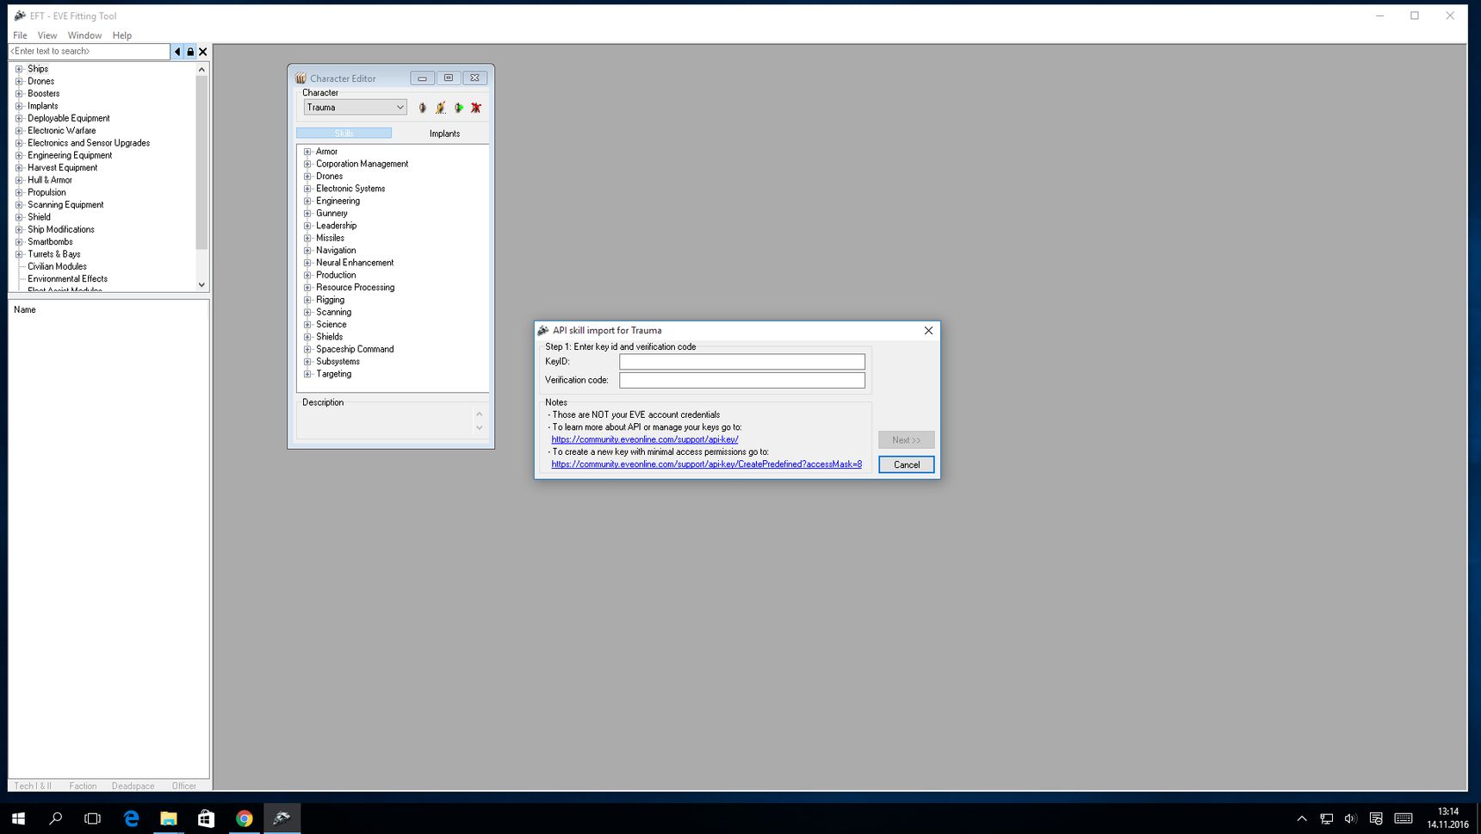Viewport: 1481px width, 834px height.
Task: Open the CreatePredefined accessMask link
Action: point(706,464)
